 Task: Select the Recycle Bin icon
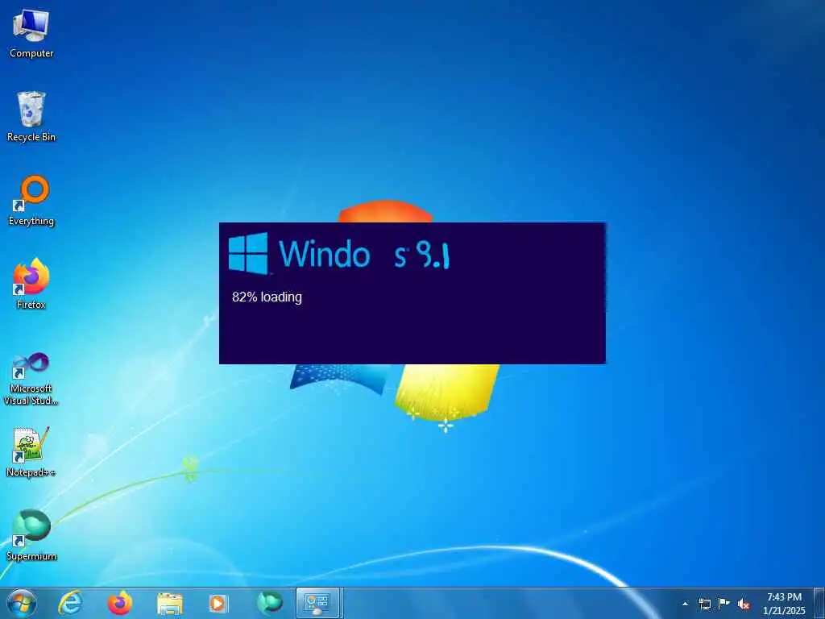click(31, 117)
